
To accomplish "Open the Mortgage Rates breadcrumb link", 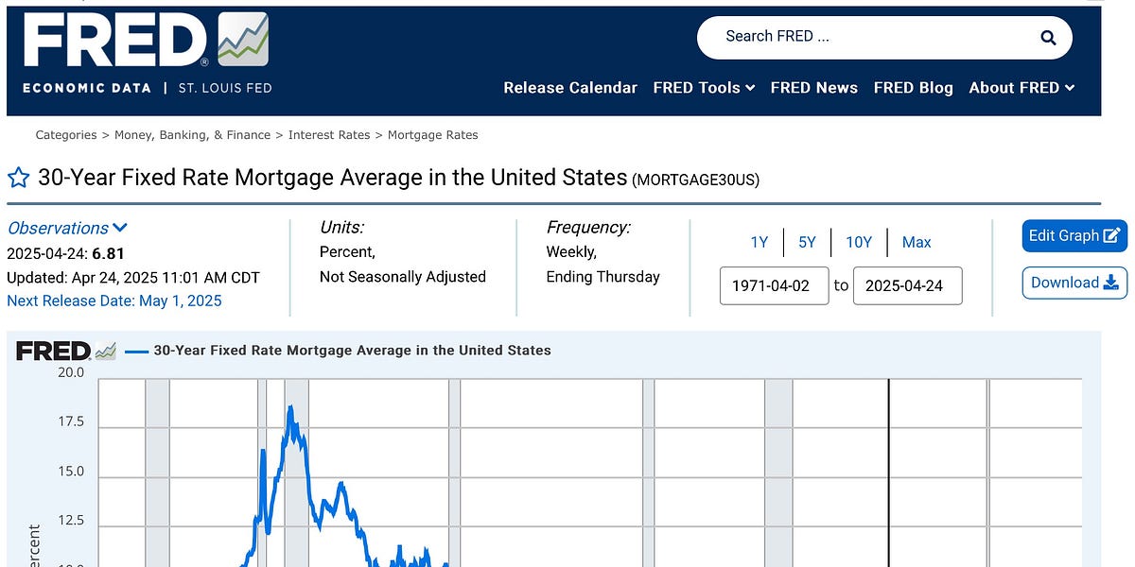I will click(x=433, y=134).
